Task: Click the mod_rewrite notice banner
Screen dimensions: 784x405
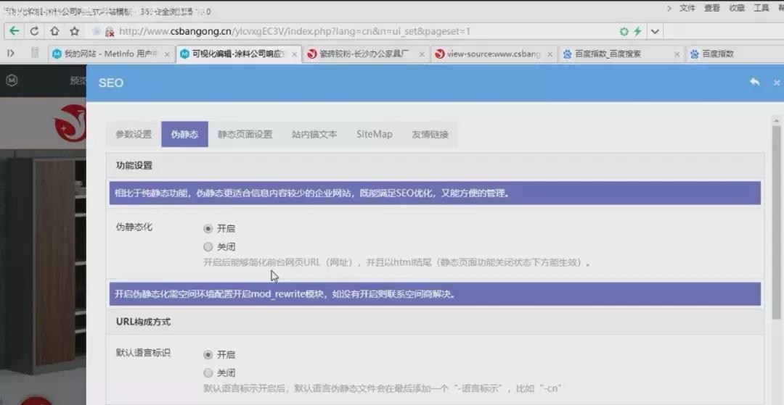Action: click(435, 293)
